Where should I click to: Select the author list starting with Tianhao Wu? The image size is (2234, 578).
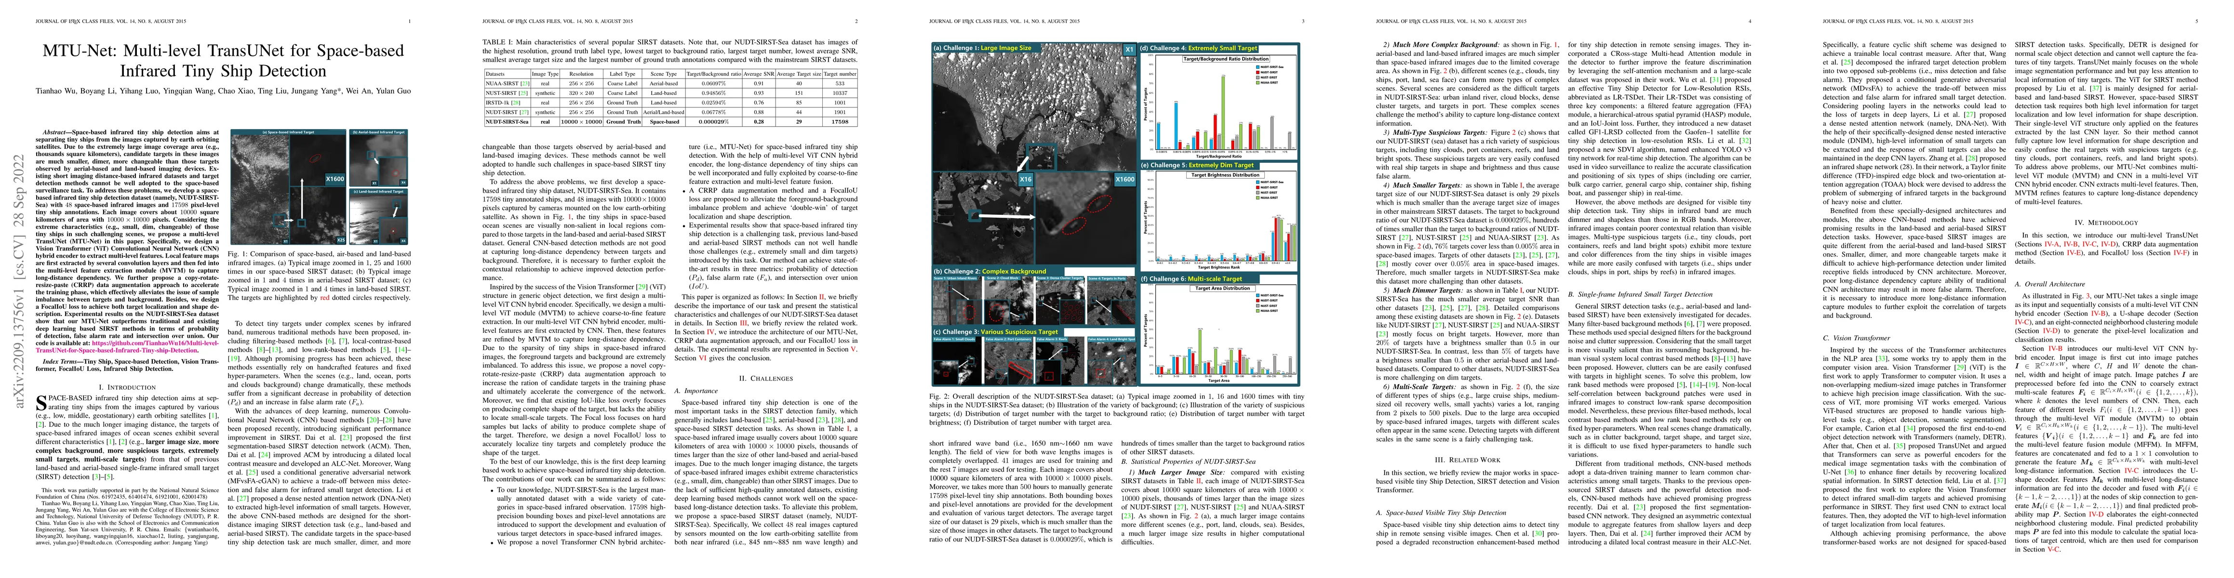(x=224, y=90)
